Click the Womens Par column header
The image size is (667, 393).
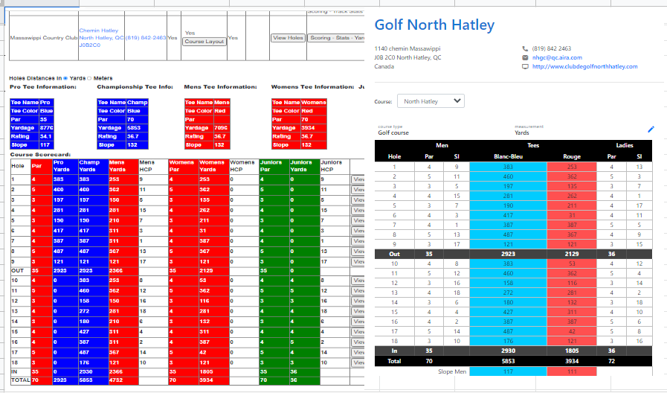coord(184,166)
